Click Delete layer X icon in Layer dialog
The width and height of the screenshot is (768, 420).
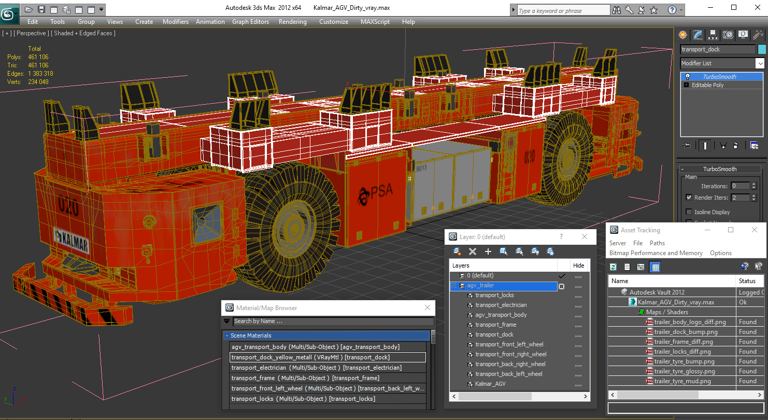[473, 251]
